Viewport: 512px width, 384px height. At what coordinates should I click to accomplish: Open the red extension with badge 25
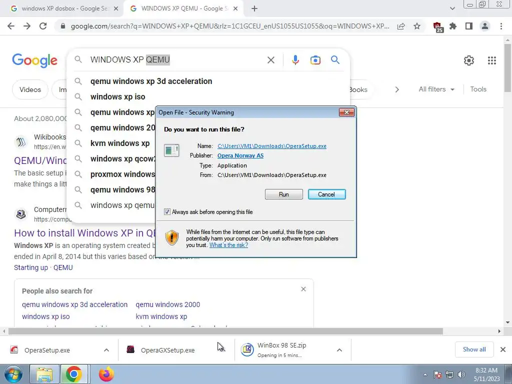point(437,27)
